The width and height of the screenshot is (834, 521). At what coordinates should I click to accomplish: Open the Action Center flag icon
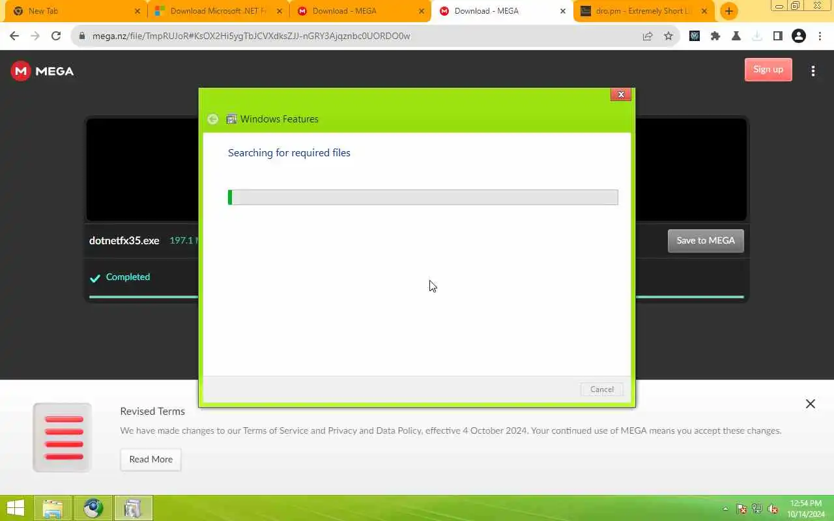coord(741,509)
